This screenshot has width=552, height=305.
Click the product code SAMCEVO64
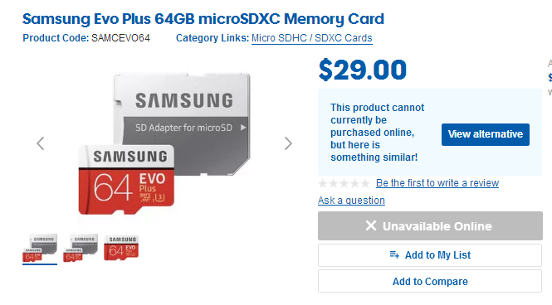pos(120,38)
